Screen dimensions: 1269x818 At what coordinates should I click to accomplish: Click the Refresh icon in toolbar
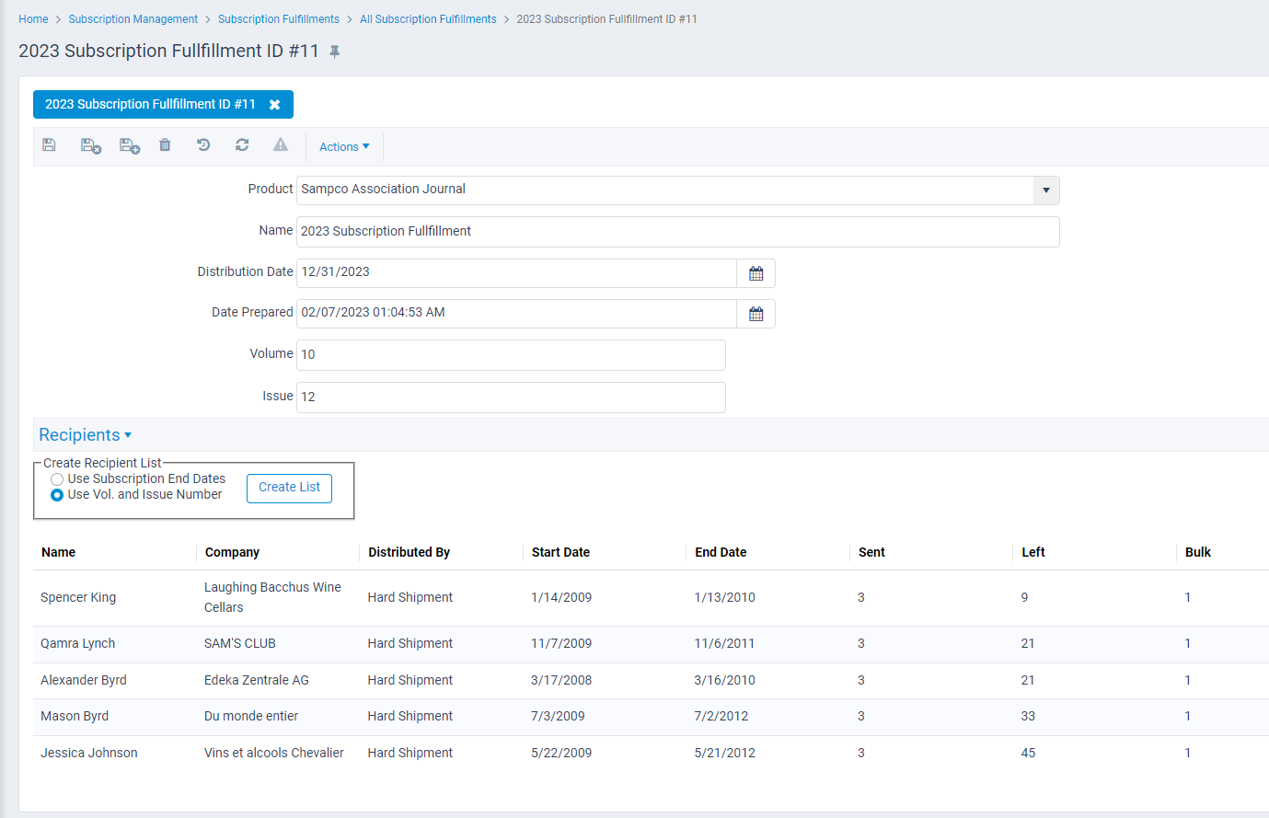tap(242, 144)
